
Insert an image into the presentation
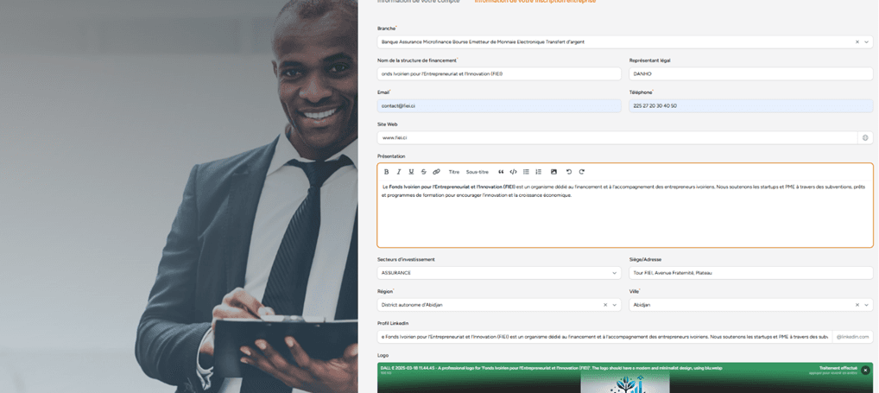coord(553,172)
